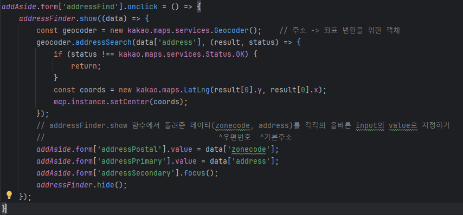Image resolution: width=463 pixels, height=215 pixels.
Task: Click the focus method call
Action: point(195,173)
